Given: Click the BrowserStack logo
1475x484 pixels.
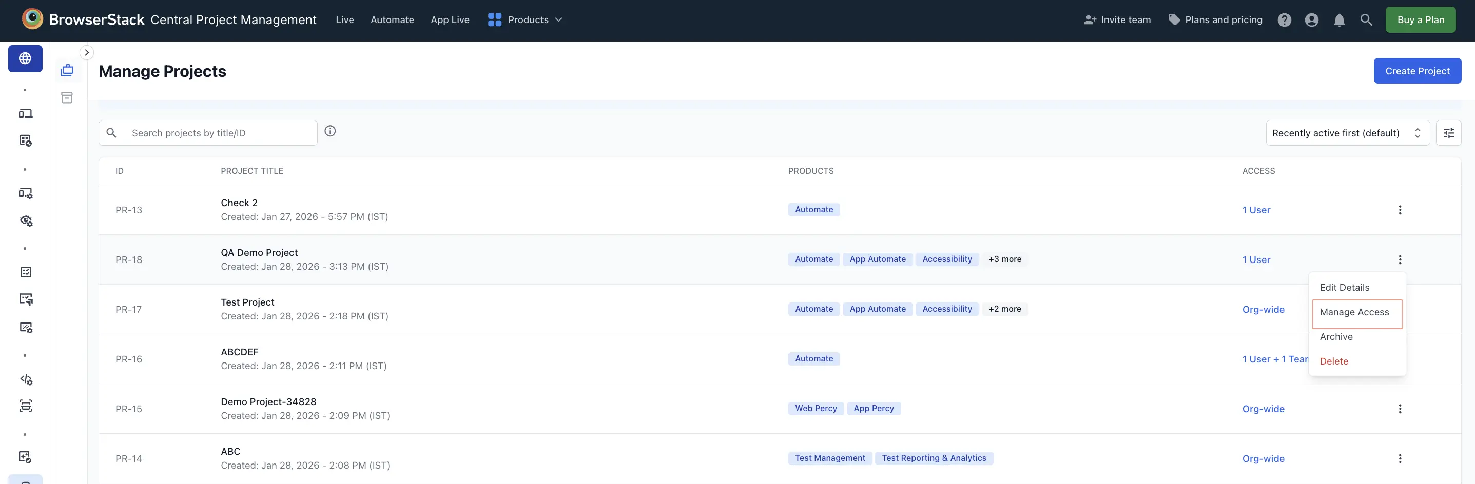Looking at the screenshot, I should 32,18.
